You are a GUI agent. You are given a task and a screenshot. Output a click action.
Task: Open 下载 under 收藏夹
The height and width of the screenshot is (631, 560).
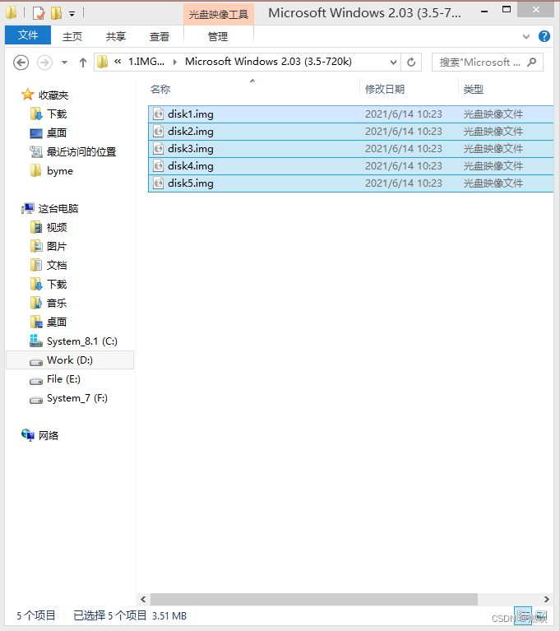[57, 114]
